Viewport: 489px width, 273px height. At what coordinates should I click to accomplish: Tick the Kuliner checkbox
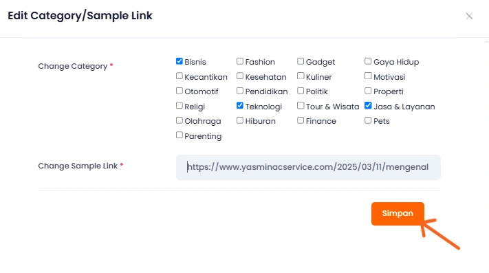301,76
